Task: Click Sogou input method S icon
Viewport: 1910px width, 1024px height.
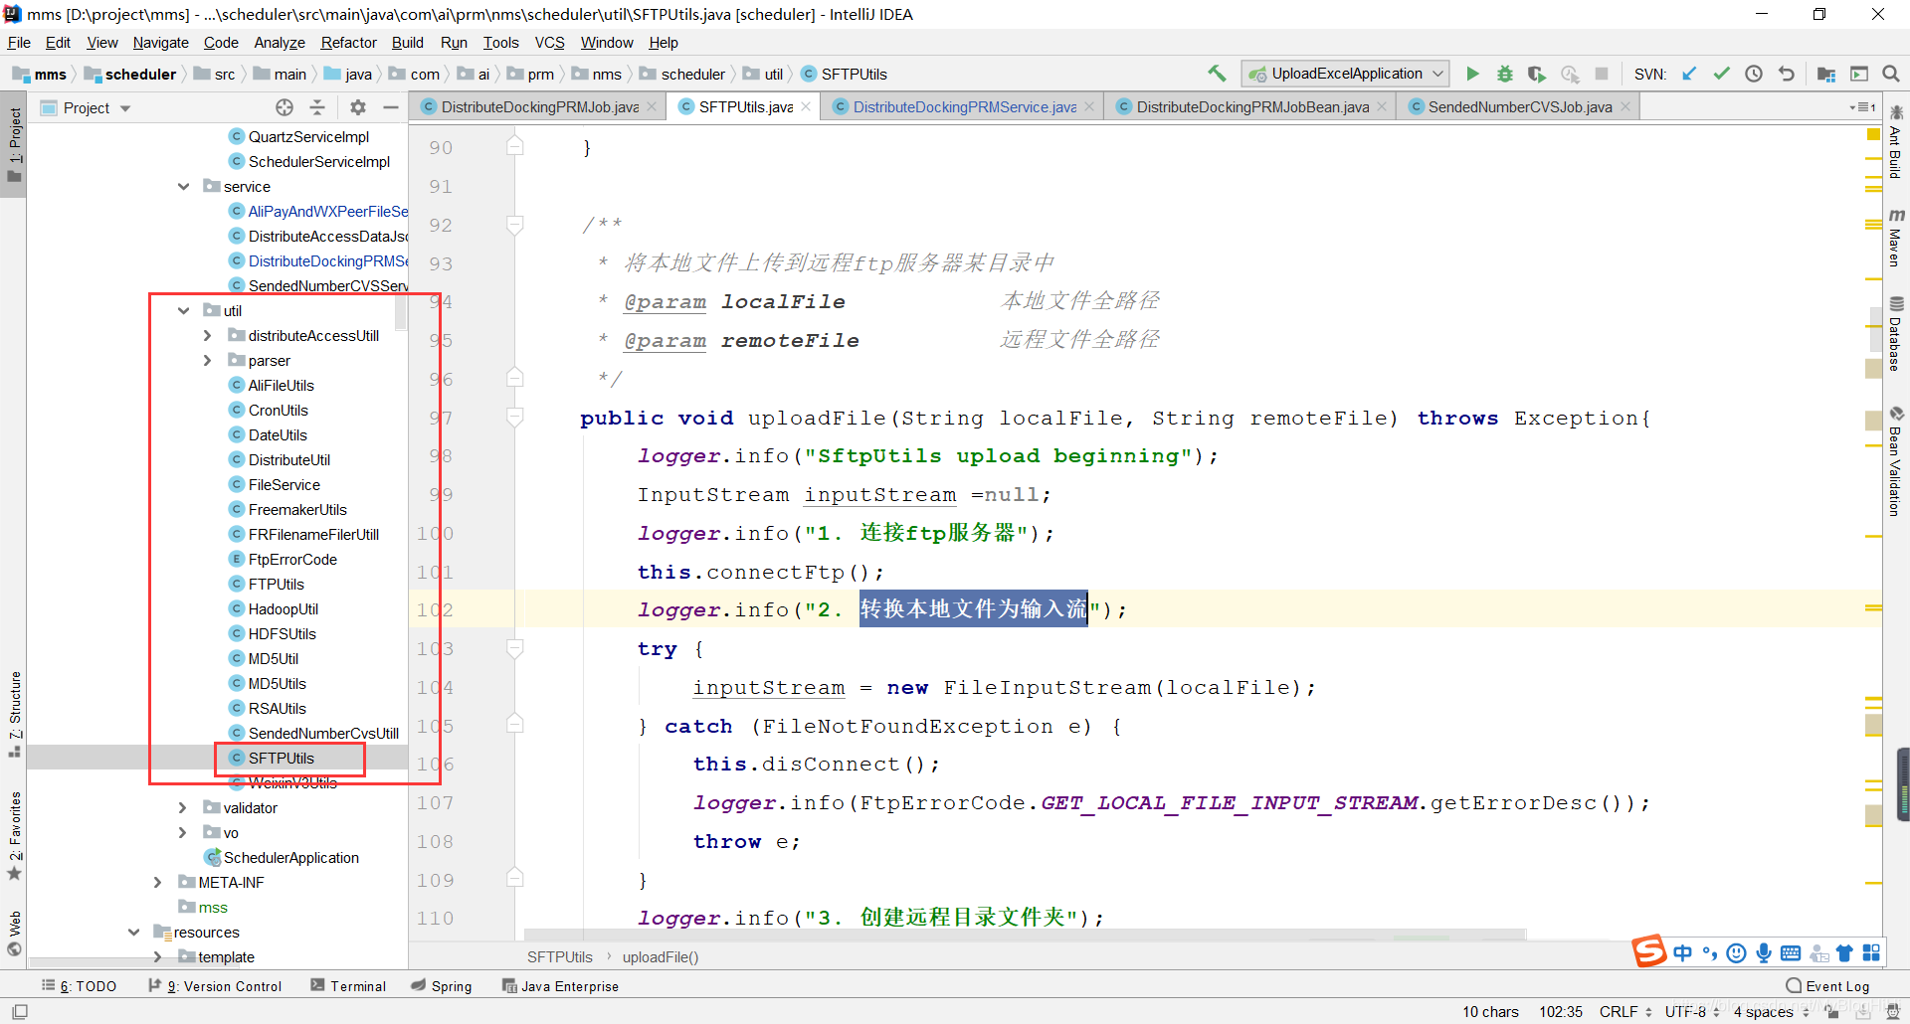Action: coord(1648,951)
